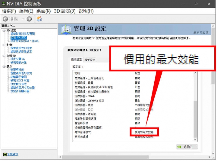Open the 系統資訊 link
This screenshot has width=217, height=161.
coord(13,154)
